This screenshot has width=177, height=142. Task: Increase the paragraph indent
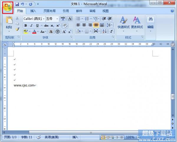pos(109,19)
